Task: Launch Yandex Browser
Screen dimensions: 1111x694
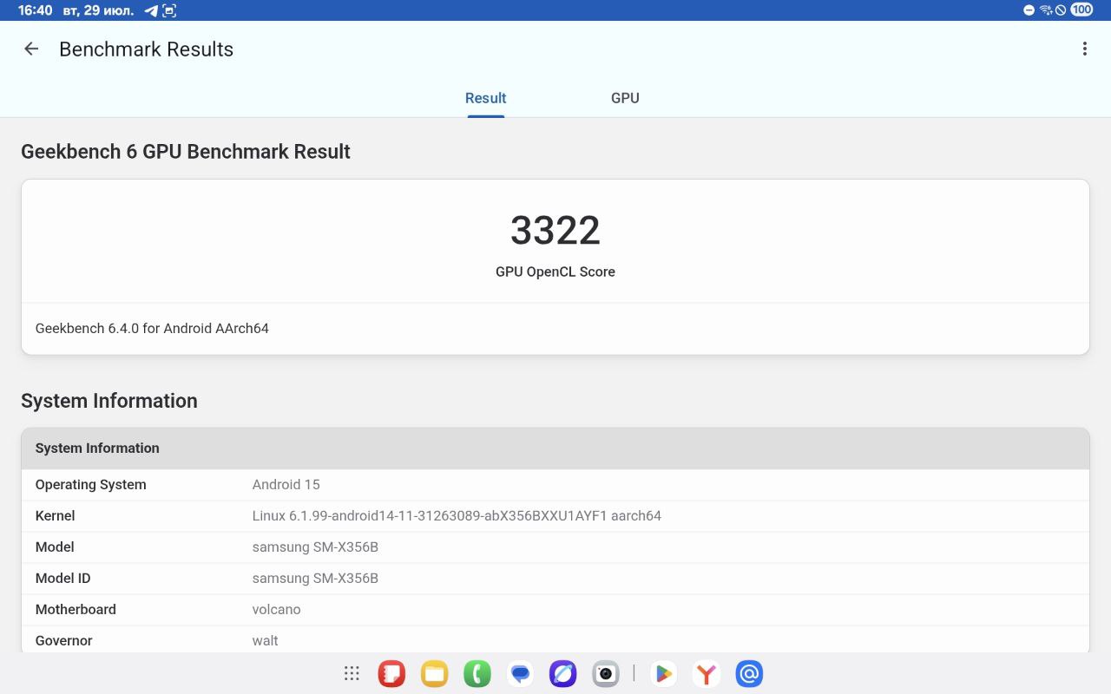Action: (706, 673)
